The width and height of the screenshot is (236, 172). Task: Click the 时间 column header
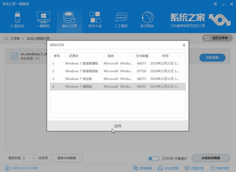tap(165, 56)
